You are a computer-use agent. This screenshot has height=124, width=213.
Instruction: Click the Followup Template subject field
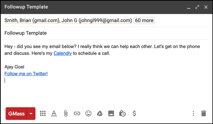(x=106, y=33)
